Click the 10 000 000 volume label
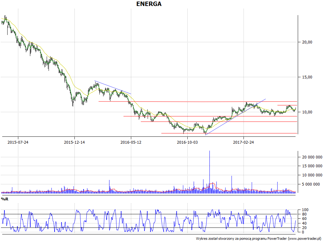 312,175
